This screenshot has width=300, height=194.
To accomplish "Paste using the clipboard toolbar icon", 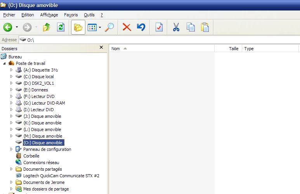I will tap(205, 27).
